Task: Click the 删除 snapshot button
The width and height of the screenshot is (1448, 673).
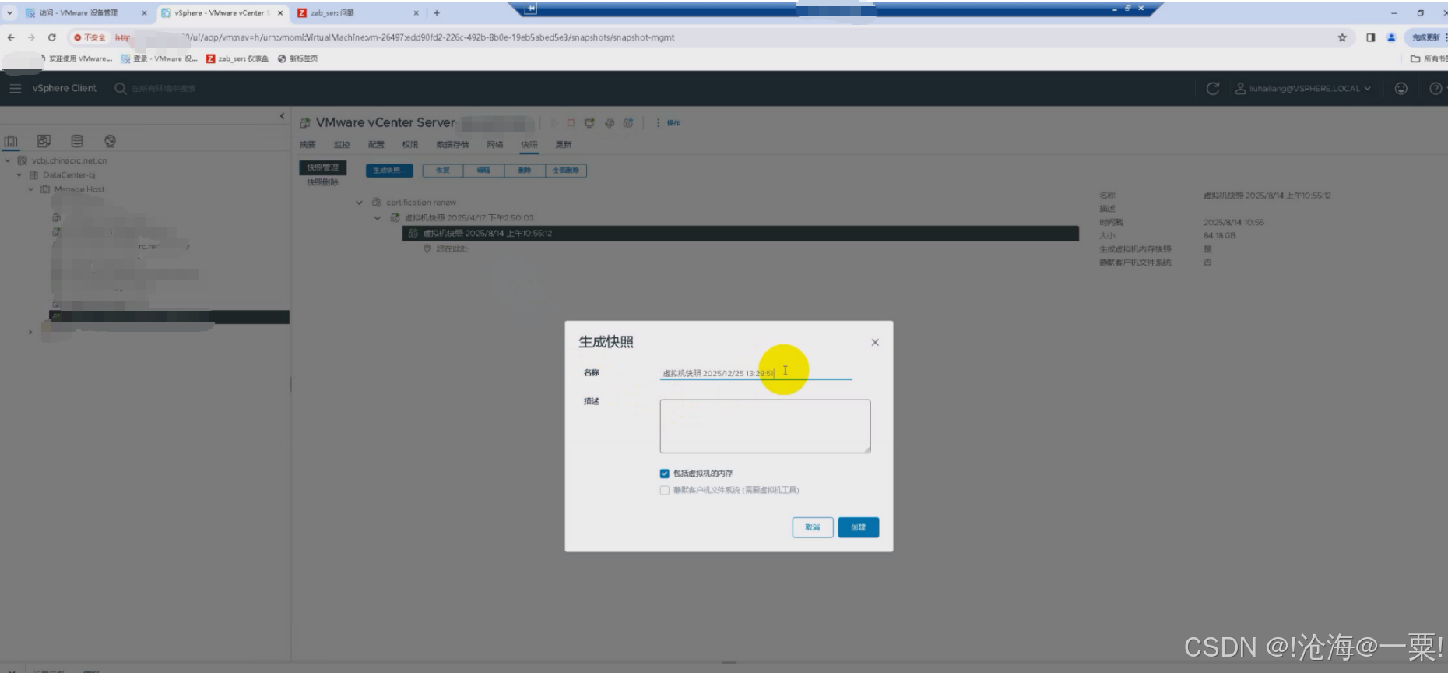Action: pyautogui.click(x=525, y=171)
